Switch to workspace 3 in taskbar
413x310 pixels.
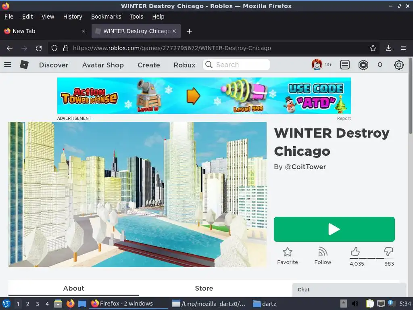click(38, 304)
